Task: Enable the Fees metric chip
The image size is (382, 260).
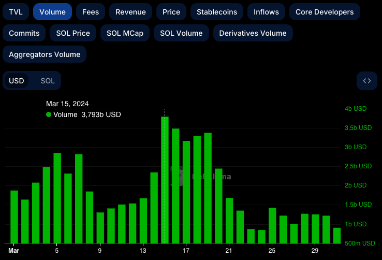Action: click(91, 12)
